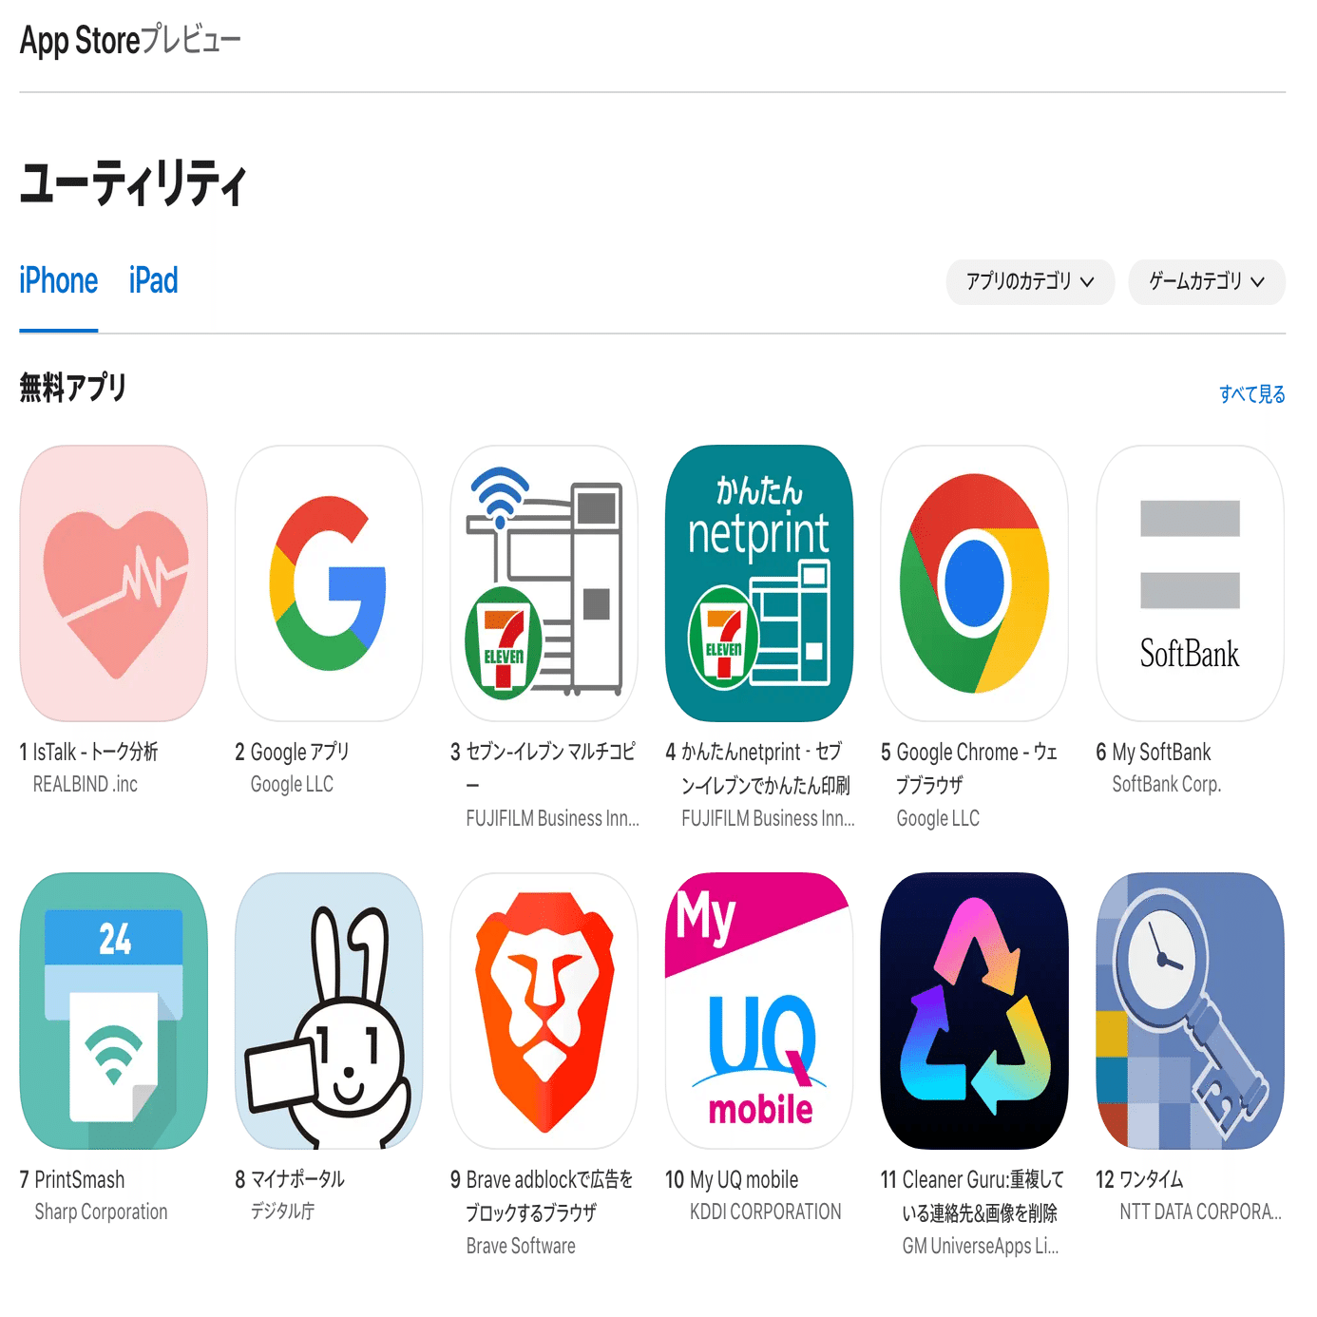Select the iPhone tab
Viewport: 1317px width, 1317px height.
pos(59,281)
